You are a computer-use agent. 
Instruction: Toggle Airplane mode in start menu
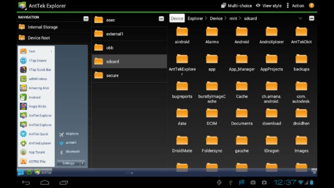[x=69, y=134]
